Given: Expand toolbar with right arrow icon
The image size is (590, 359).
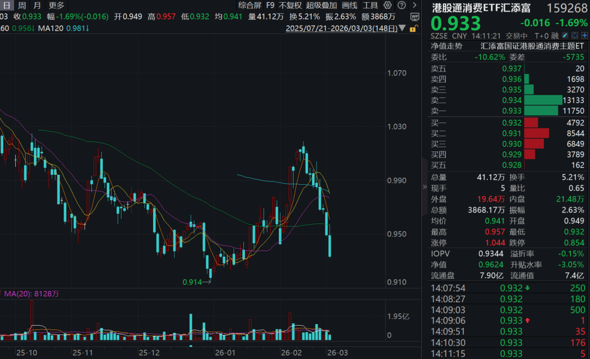Looking at the screenshot, I should [414, 5].
